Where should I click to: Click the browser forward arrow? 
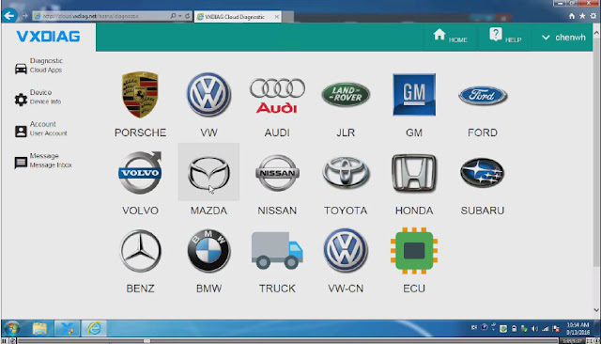[x=25, y=16]
